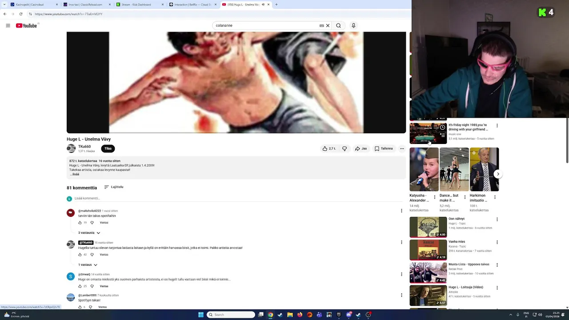Viewport: 569px width, 320px height.
Task: Like the pinned @TKu660 comment
Action: pyautogui.click(x=80, y=255)
